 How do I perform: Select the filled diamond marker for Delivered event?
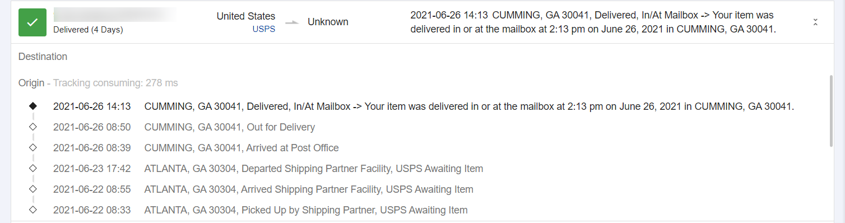[x=32, y=105]
